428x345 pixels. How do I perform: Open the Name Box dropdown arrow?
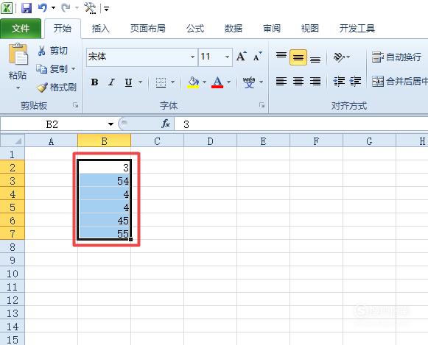tap(110, 124)
